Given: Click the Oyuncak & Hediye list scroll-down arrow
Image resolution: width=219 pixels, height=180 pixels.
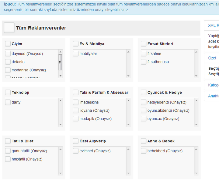Looking at the screenshot, I should click(x=196, y=125).
